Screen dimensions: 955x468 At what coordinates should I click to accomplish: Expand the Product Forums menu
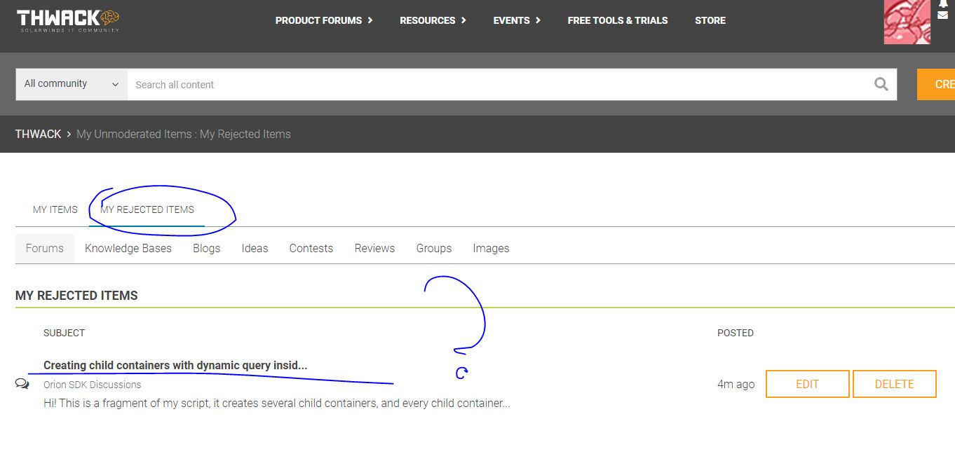tap(324, 20)
